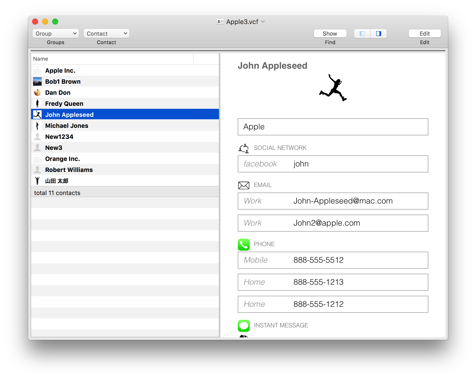Switch to left panel view layout
Image resolution: width=476 pixels, height=380 pixels.
[x=362, y=34]
